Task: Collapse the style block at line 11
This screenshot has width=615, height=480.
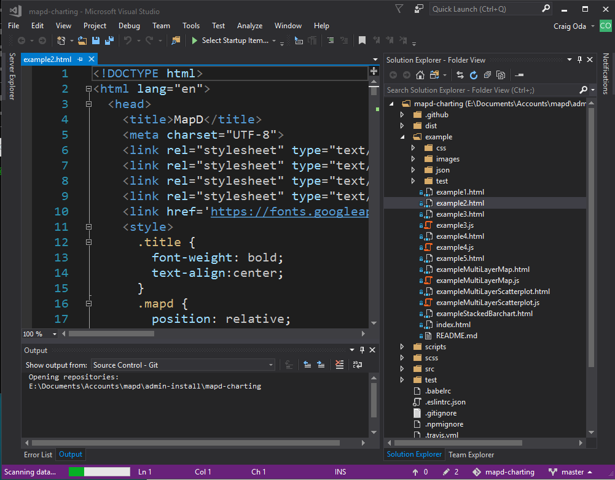Action: tap(88, 227)
